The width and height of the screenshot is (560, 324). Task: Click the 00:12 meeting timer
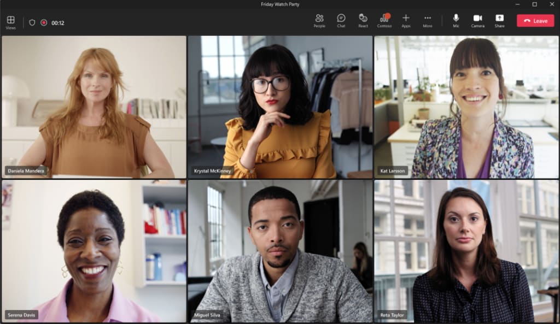(58, 23)
